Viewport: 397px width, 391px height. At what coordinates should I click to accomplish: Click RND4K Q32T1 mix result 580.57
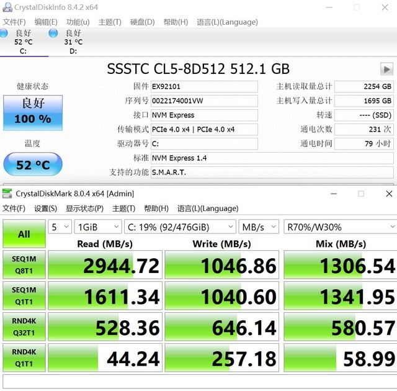pyautogui.click(x=341, y=327)
